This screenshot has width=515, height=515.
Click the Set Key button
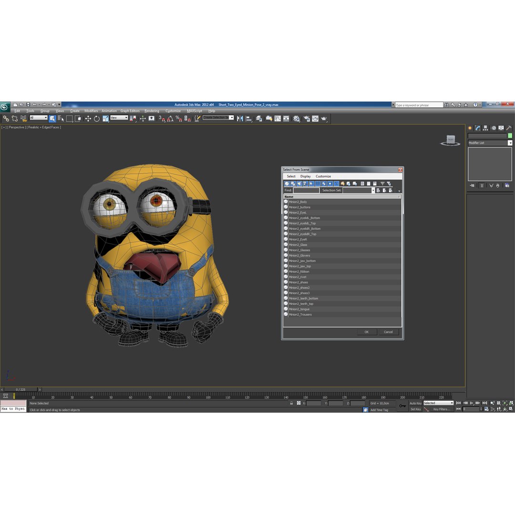pos(415,409)
